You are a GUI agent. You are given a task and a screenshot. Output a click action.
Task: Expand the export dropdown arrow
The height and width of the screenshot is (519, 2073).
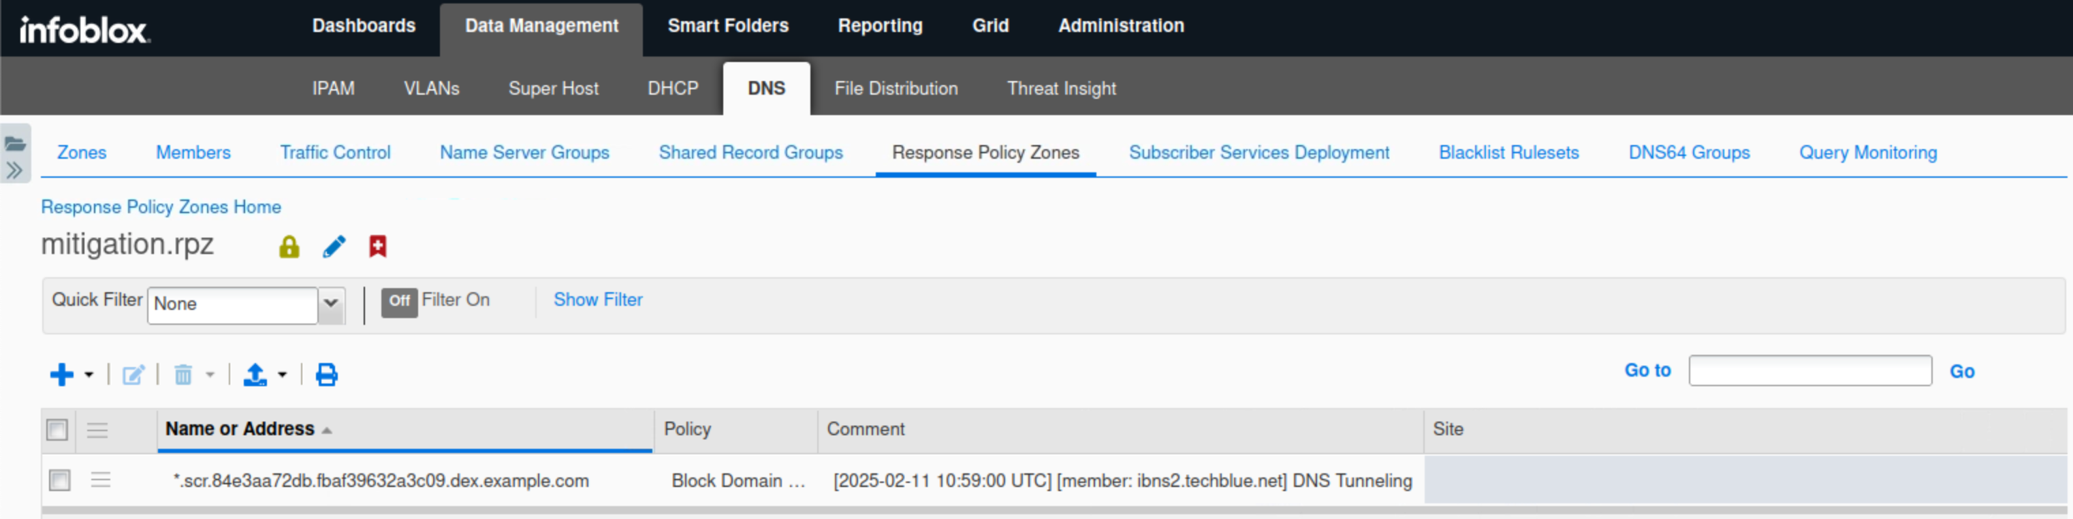(283, 375)
